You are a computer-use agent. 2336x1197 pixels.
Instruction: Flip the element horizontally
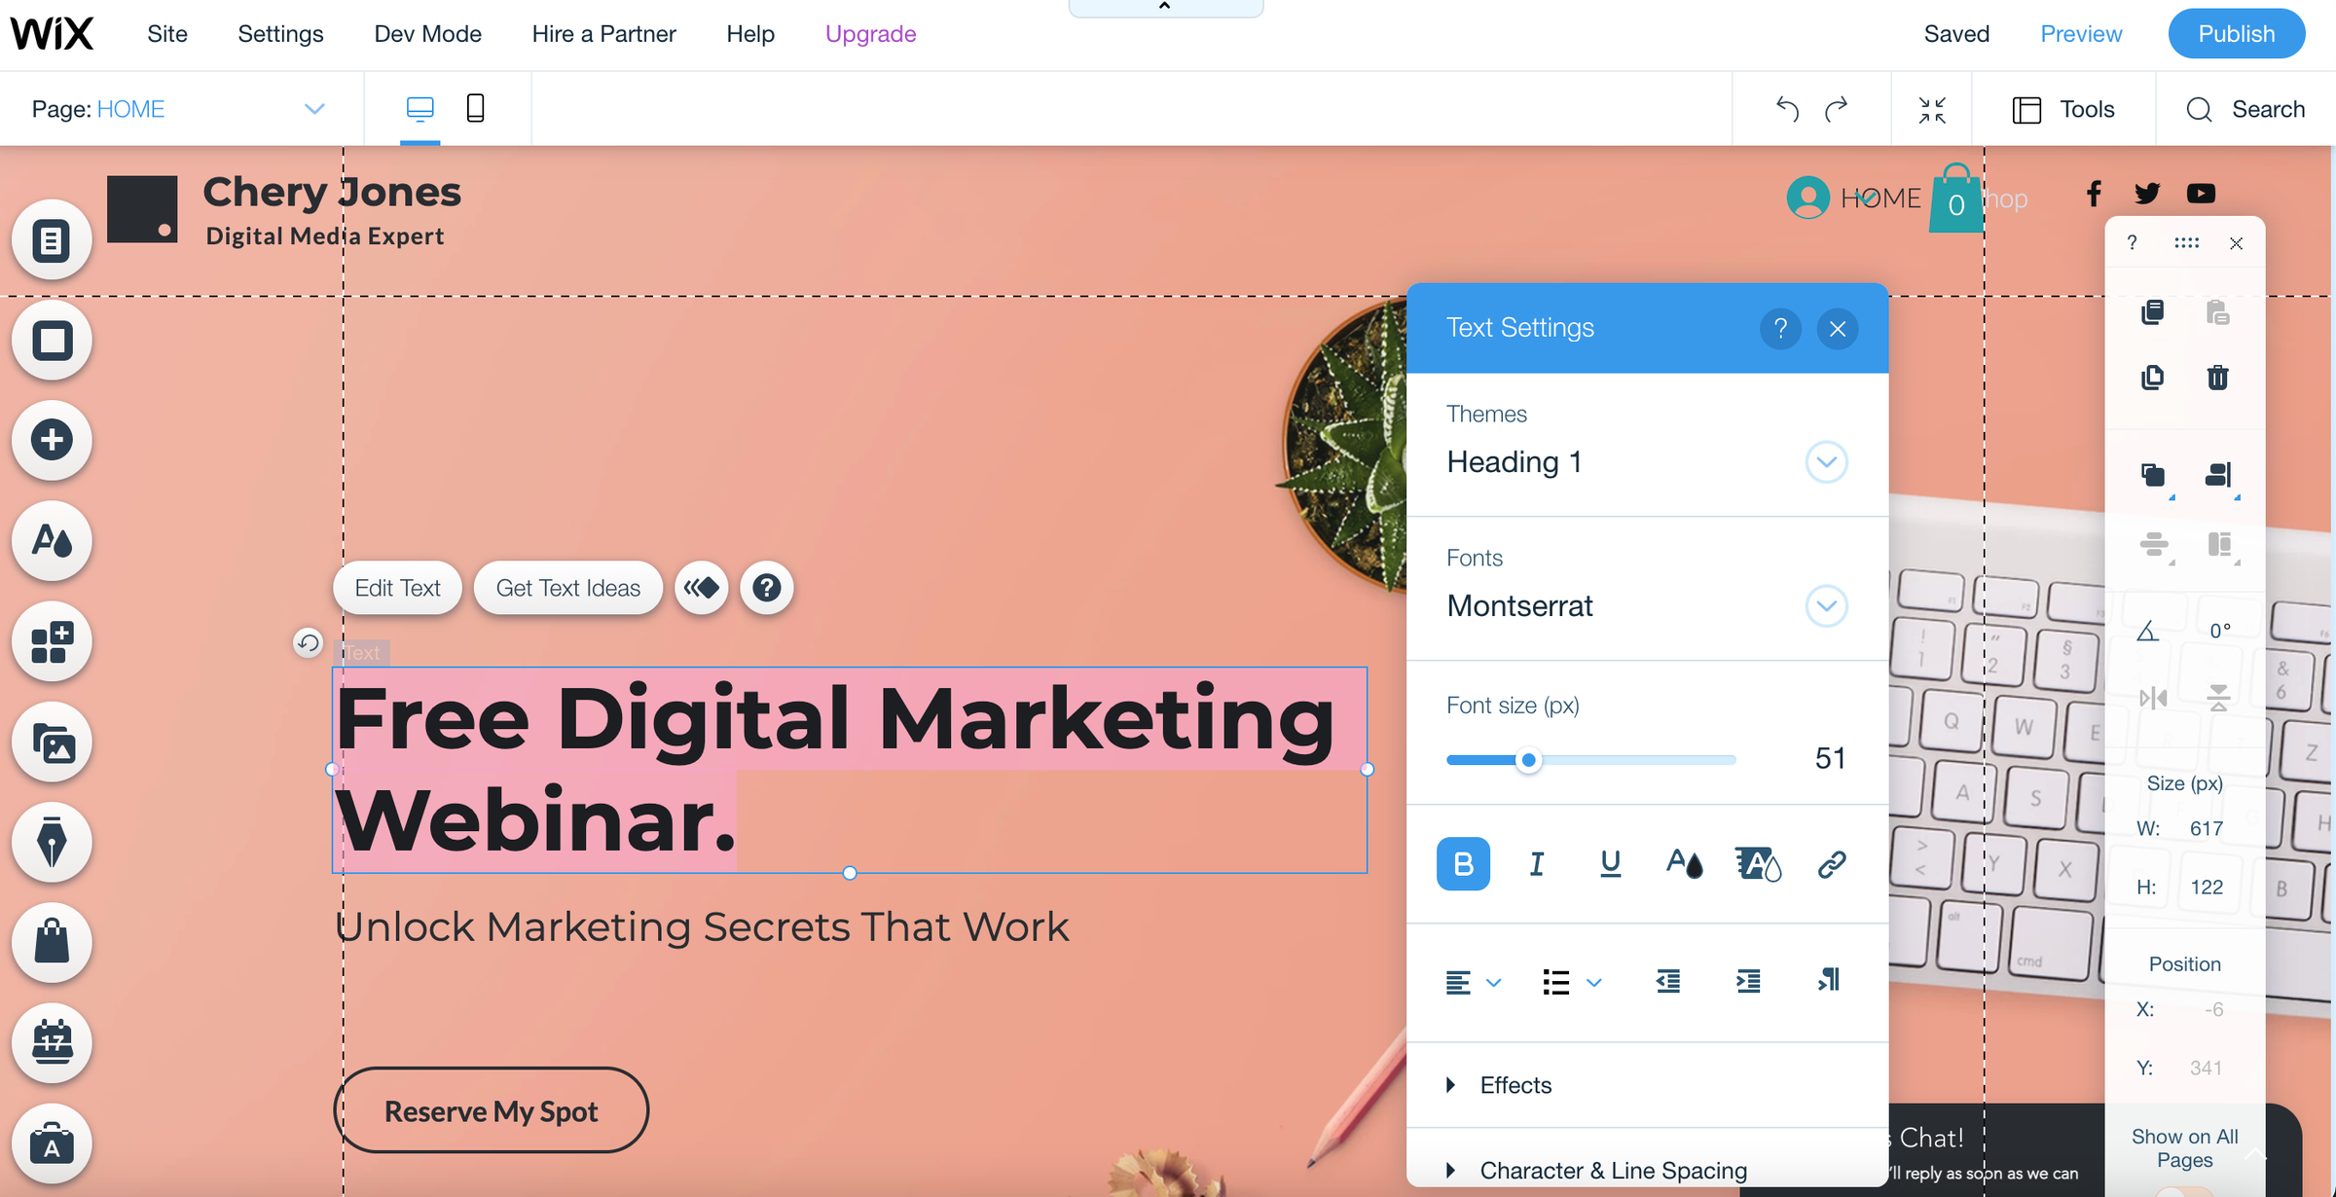2152,697
